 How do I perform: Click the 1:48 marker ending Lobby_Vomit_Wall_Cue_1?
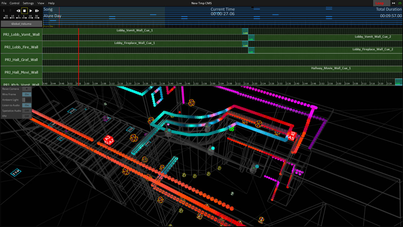245,32
